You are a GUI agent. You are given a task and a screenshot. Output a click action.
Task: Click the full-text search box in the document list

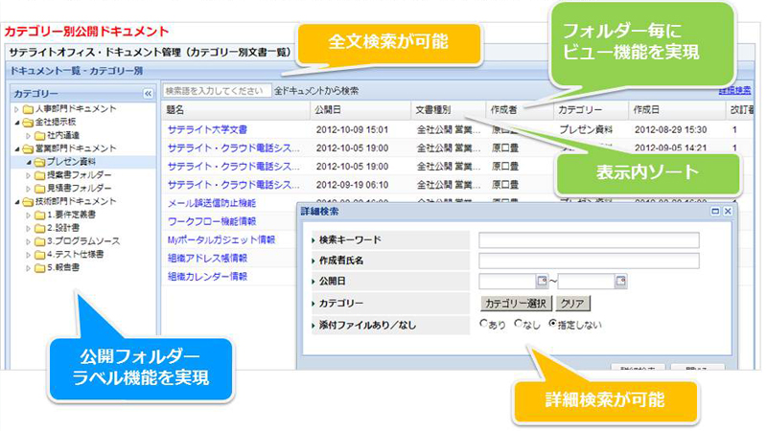click(x=216, y=91)
